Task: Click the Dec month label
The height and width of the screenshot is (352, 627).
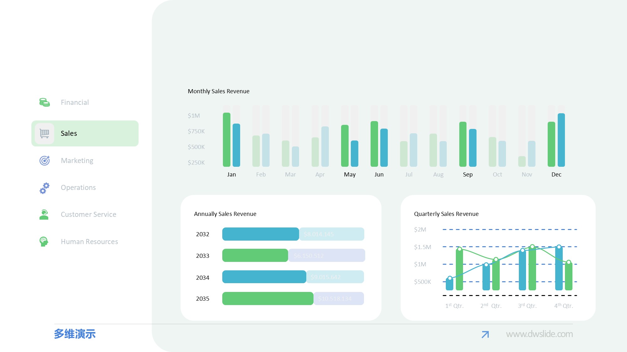Action: 556,175
